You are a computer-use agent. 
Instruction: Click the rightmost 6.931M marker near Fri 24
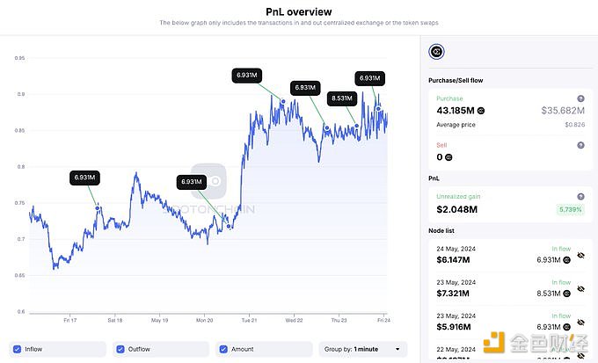point(370,77)
